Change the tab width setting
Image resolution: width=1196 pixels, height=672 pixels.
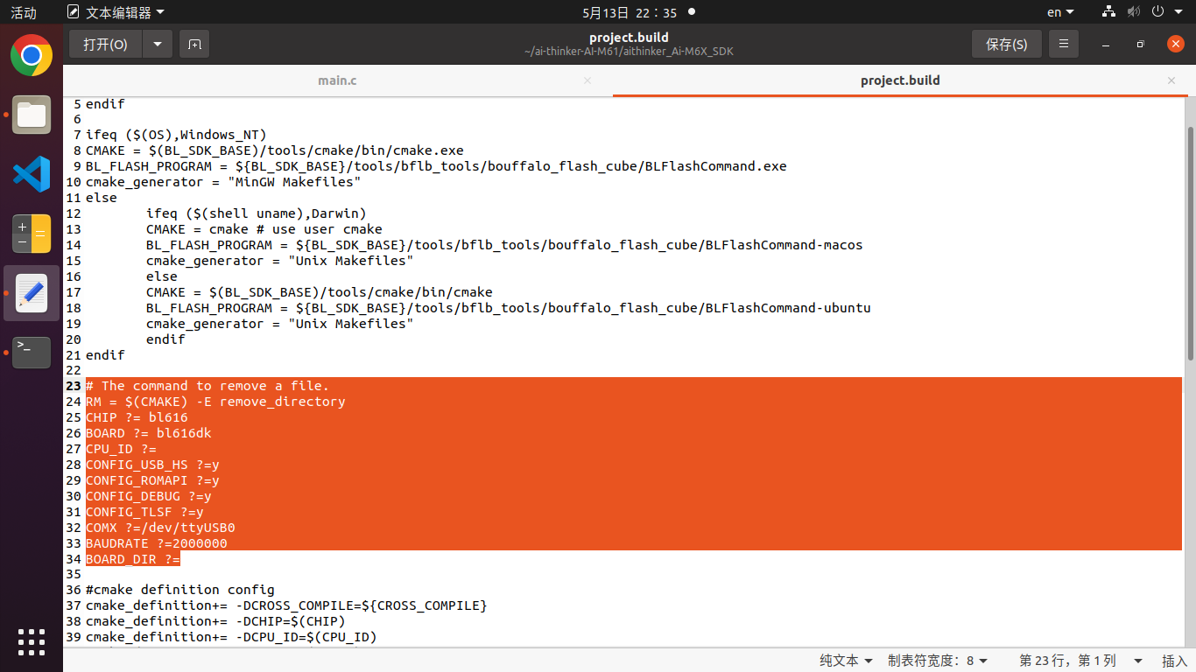tap(938, 661)
